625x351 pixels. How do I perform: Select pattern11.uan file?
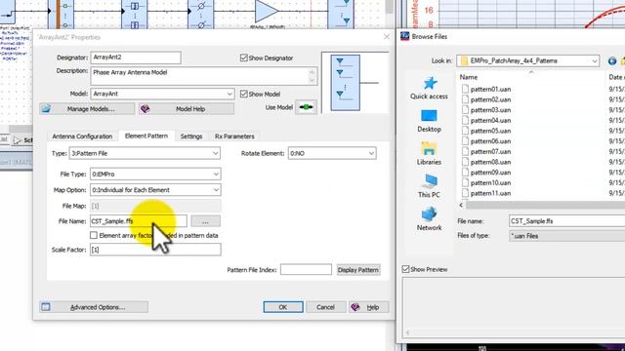click(490, 193)
